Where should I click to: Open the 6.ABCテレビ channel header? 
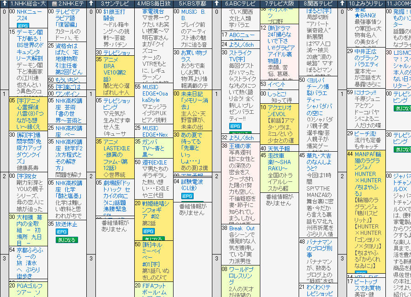(240, 4)
